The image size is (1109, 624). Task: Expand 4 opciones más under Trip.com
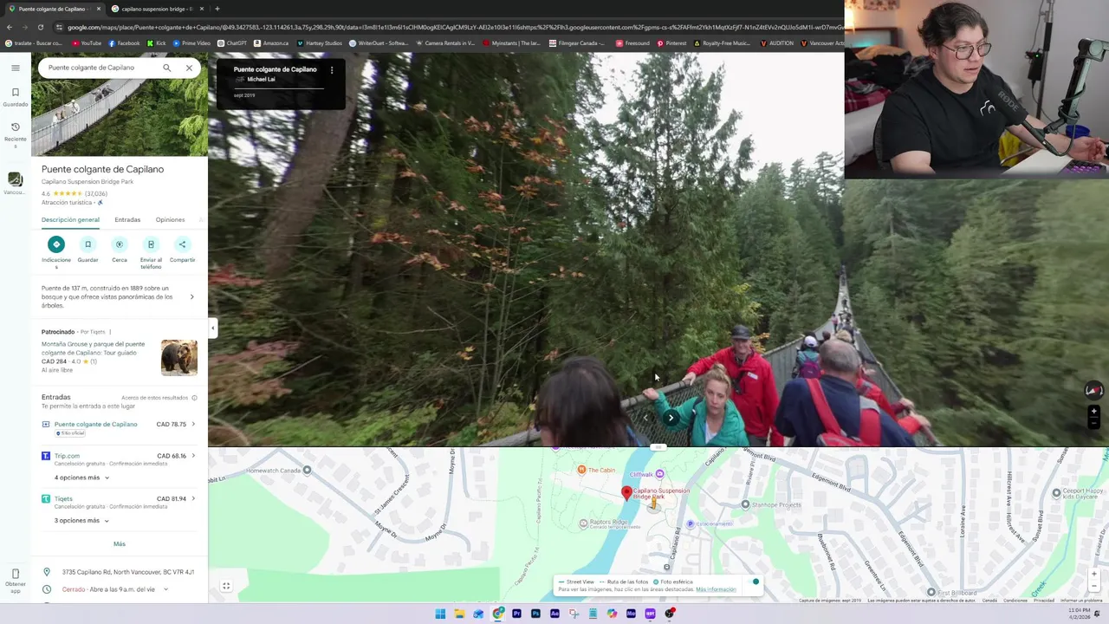(82, 478)
